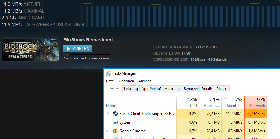
Task: Click the Steam Client Bootstrapper icon
Action: point(115,114)
